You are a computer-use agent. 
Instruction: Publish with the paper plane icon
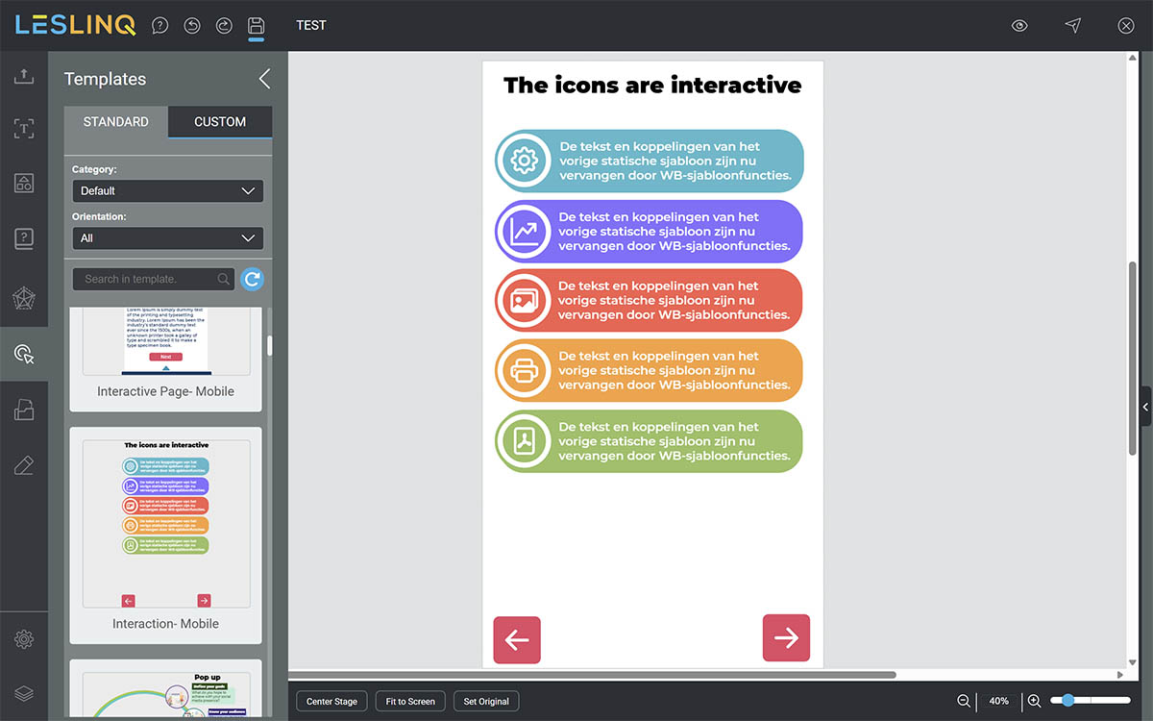click(1073, 26)
